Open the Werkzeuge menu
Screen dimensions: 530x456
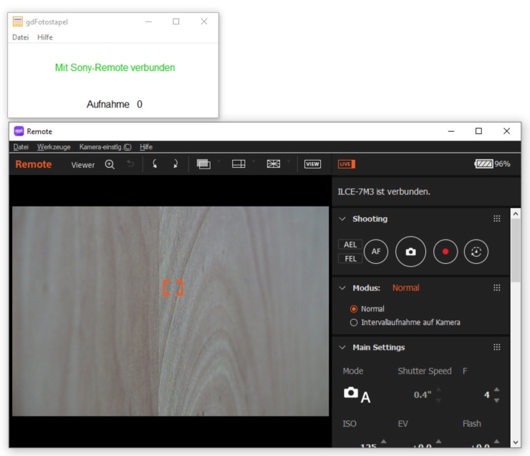point(54,147)
